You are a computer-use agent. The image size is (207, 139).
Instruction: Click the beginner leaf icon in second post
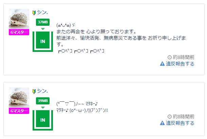[x=34, y=91]
